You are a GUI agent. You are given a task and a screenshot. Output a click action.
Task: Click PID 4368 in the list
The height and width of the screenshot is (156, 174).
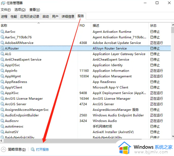(x=83, y=43)
